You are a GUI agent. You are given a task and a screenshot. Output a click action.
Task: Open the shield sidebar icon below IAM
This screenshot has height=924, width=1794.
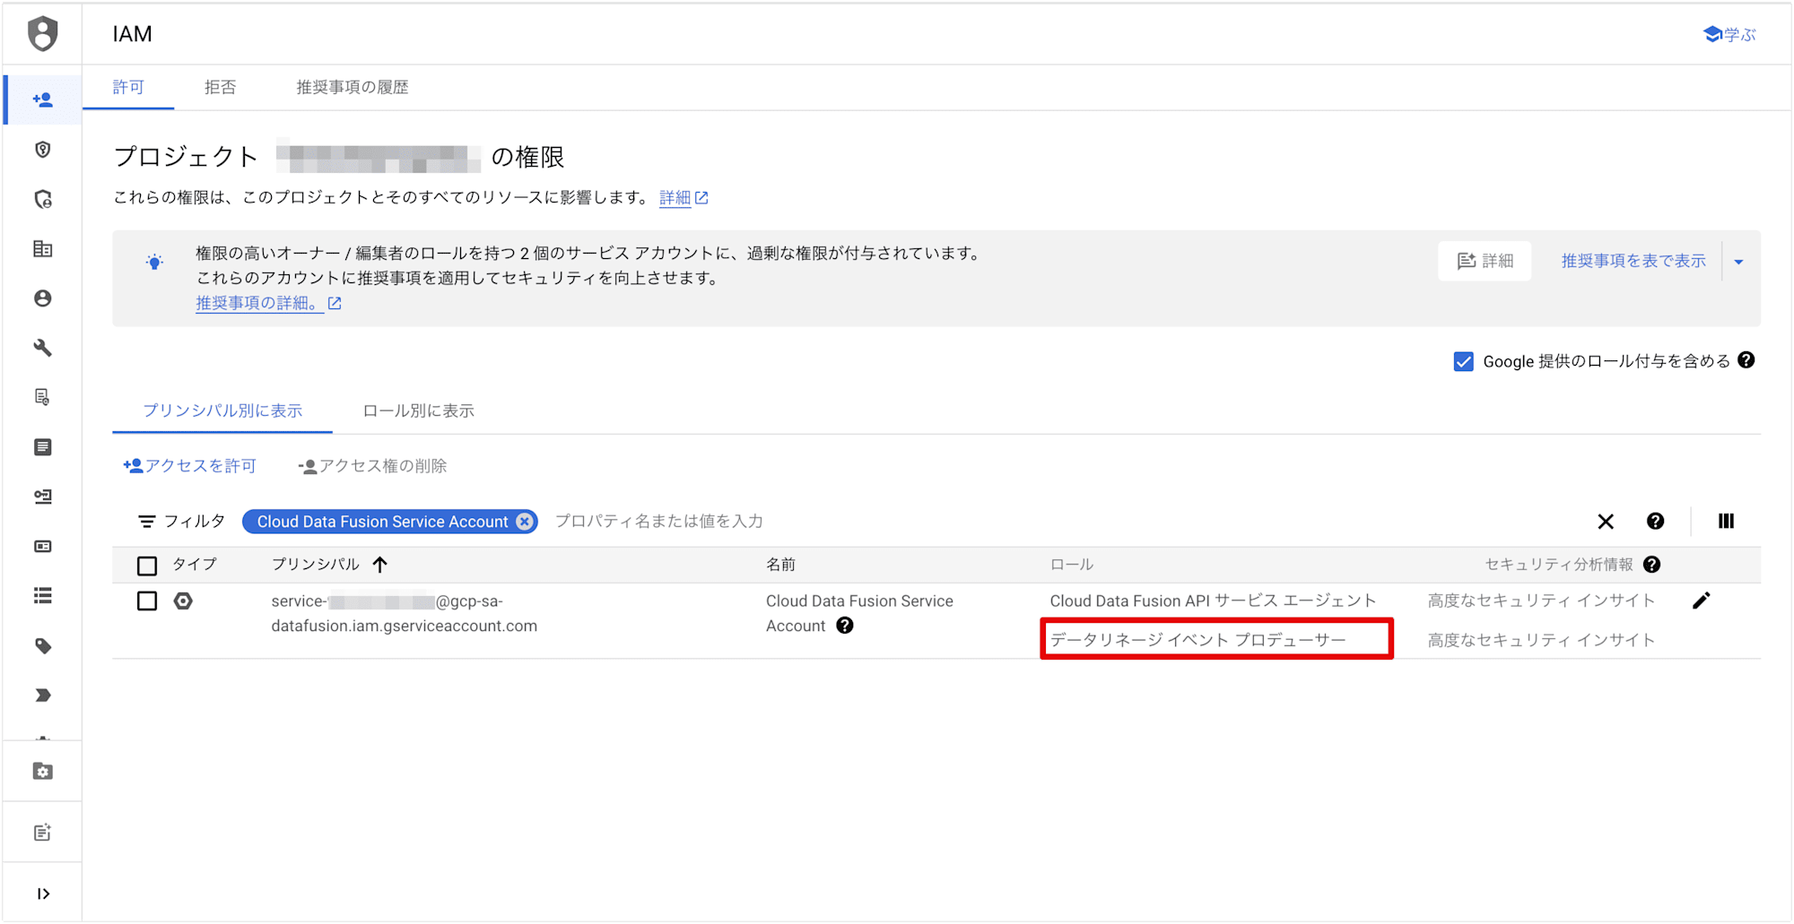coord(42,150)
